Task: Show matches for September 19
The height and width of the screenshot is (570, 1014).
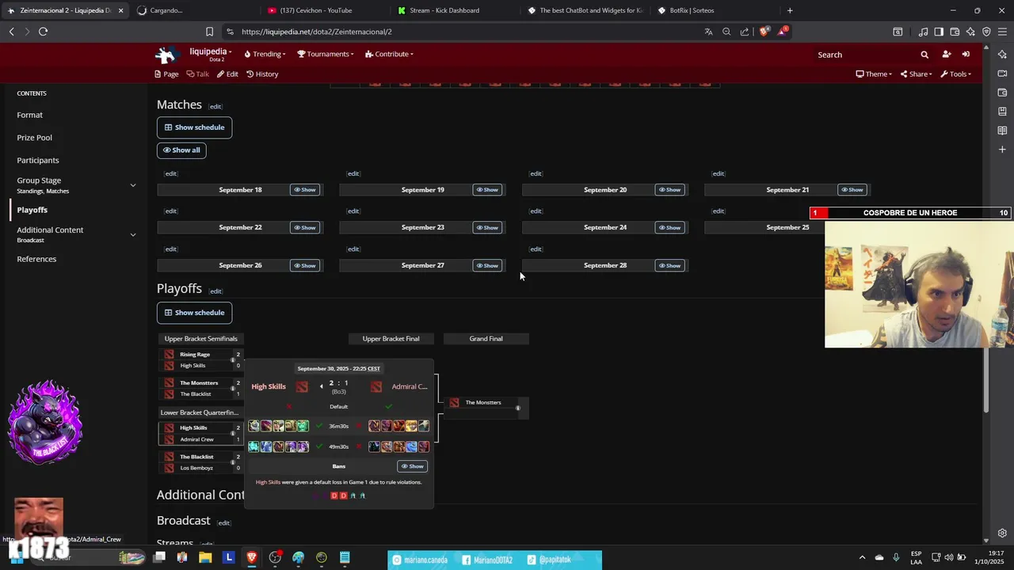Action: click(487, 190)
